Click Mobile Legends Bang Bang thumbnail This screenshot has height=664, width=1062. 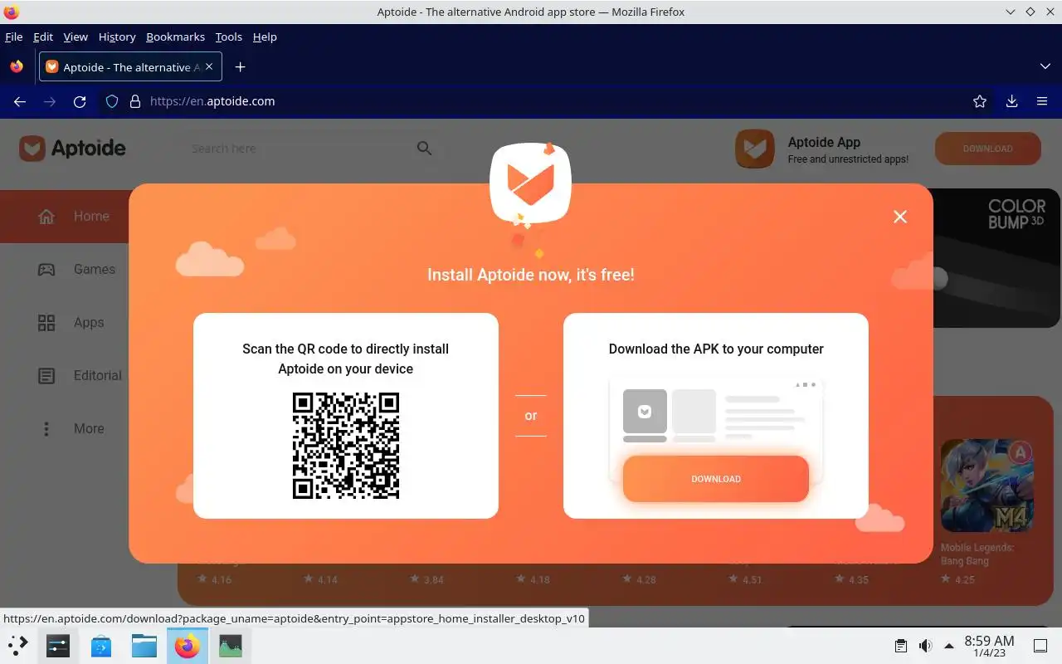(986, 486)
